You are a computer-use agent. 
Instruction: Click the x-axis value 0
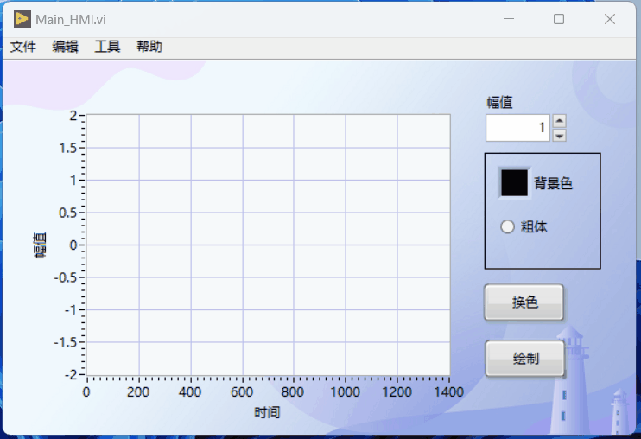click(x=86, y=392)
